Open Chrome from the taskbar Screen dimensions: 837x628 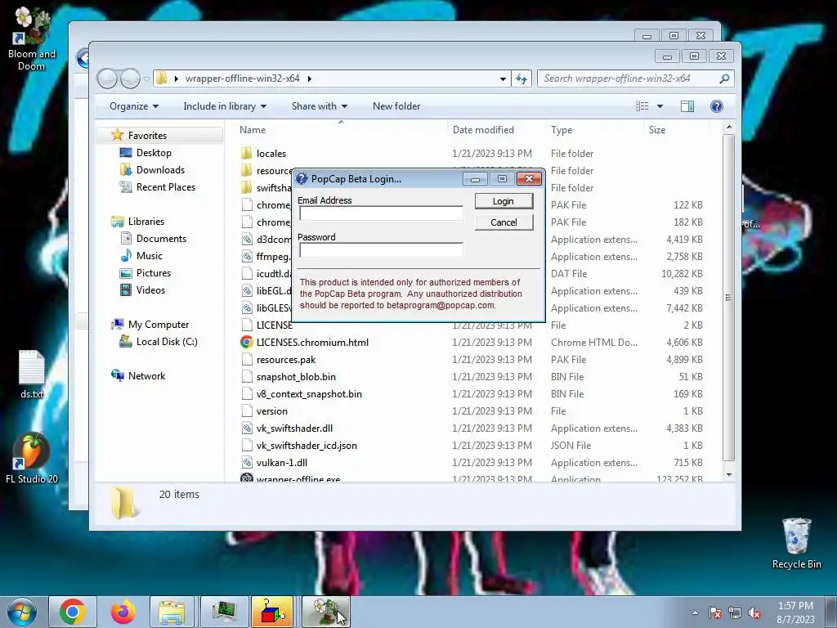[x=73, y=612]
